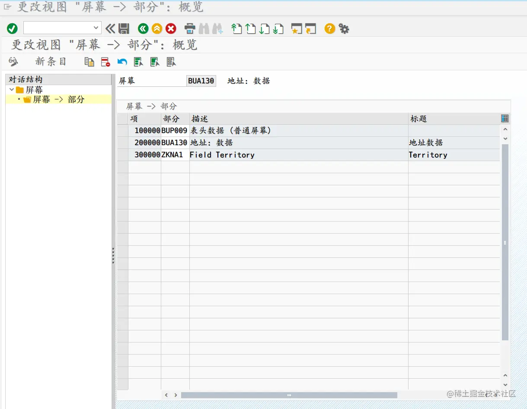Click the horizontal scroll left arrow
Screen dimensions: 527x409
[x=166, y=395]
